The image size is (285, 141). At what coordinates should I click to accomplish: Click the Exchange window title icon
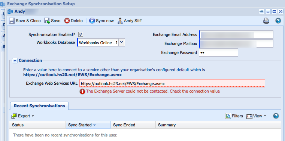point(10,12)
